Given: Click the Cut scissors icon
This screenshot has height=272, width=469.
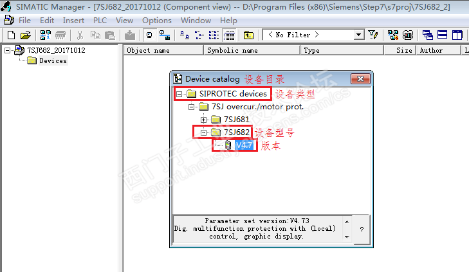Looking at the screenshot, I should coord(80,35).
